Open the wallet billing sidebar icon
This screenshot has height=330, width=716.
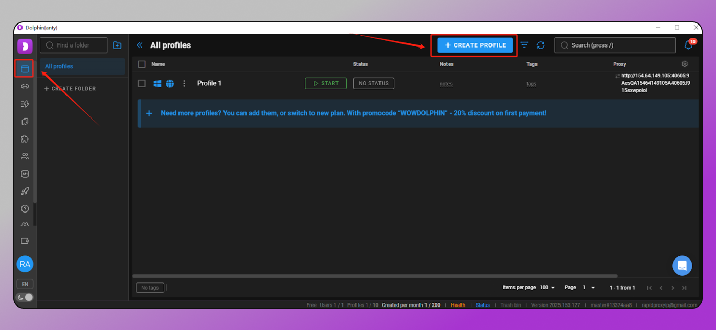(25, 241)
